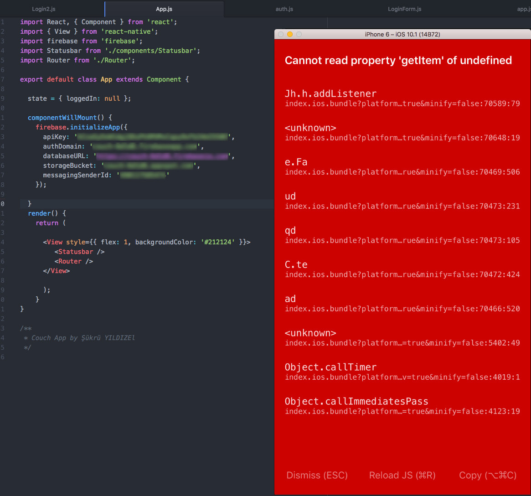Viewport: 531px width, 496px height.
Task: Click the 'authDomain:' line in code
Action: (123, 146)
